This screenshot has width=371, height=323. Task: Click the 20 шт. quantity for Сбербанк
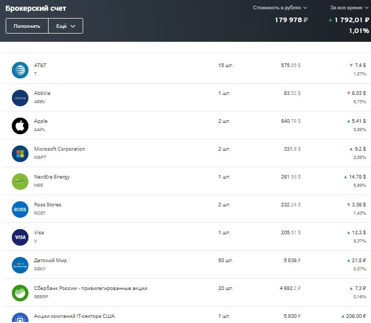(x=225, y=288)
